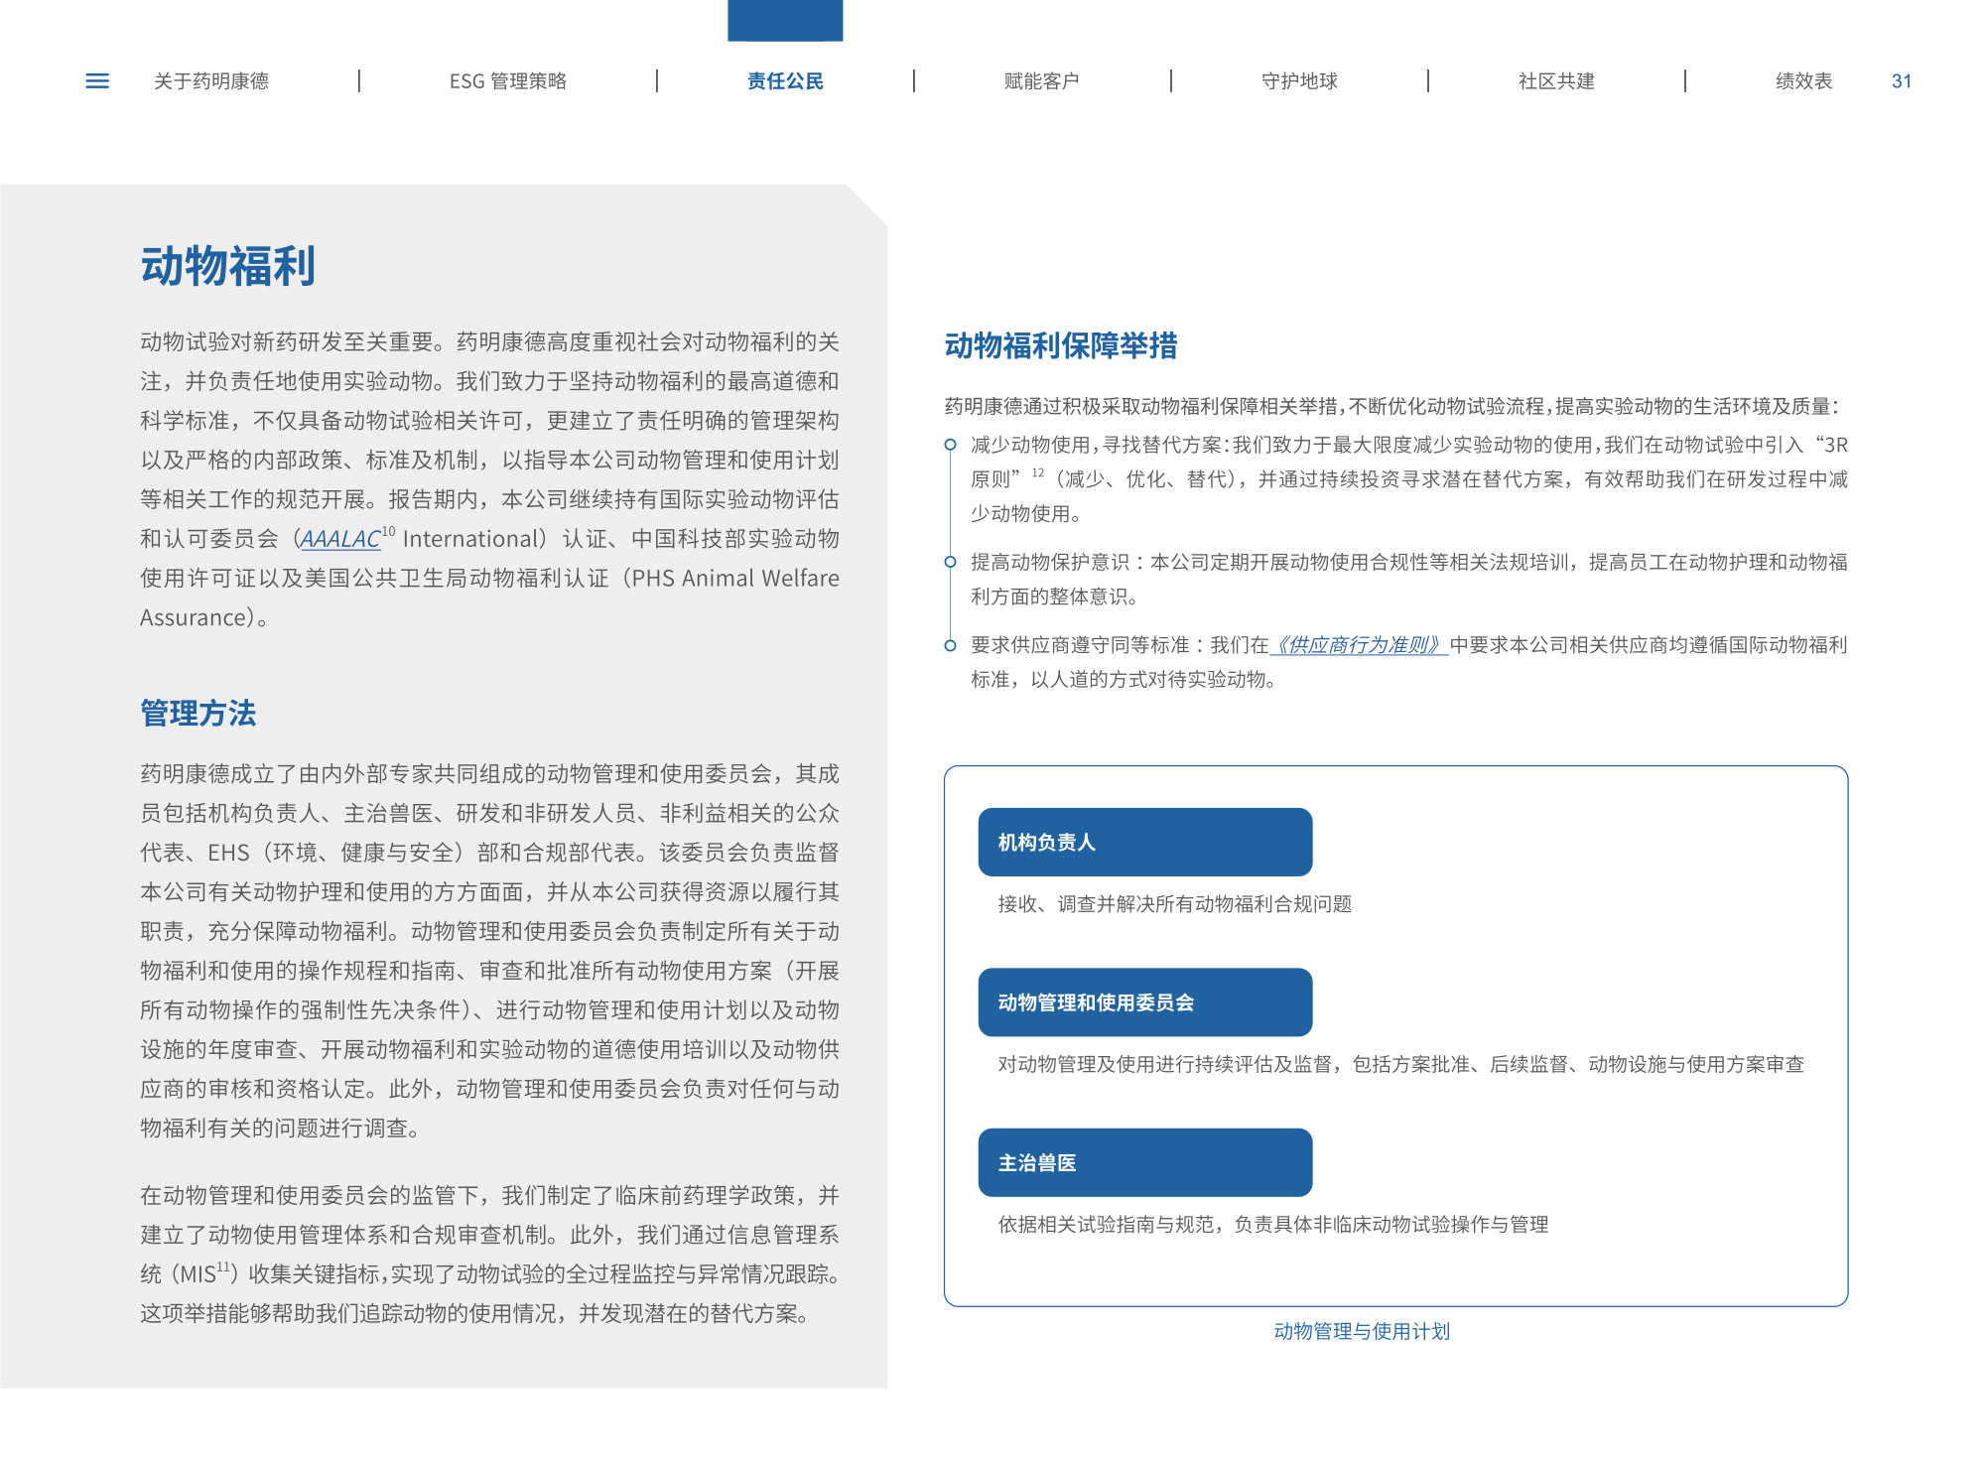Click the 动物管理和使用委员会 blue box

(x=1144, y=1002)
